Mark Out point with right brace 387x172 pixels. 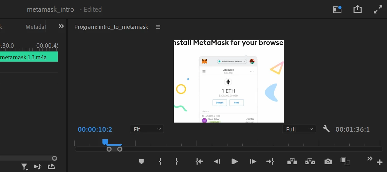pos(177,162)
